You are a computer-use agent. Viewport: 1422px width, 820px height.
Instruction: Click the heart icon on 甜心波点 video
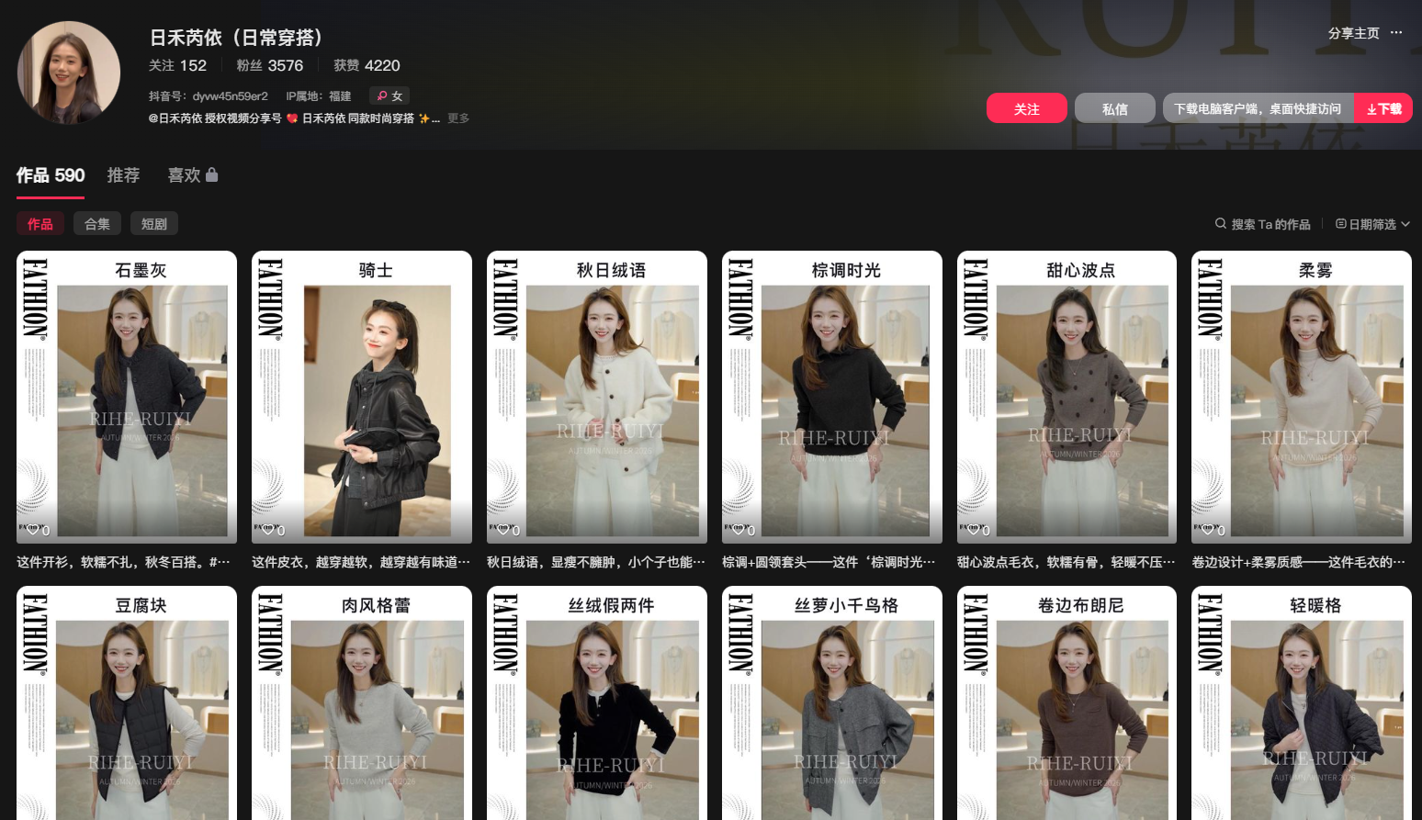[x=974, y=530]
